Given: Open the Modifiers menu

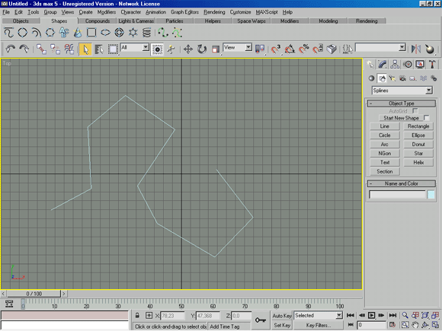Looking at the screenshot, I should click(x=107, y=12).
